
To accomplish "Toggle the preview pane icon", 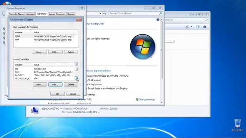I will point(198,27).
